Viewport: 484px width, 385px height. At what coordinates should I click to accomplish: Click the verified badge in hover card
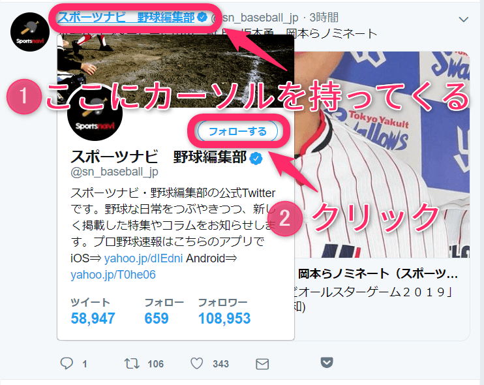pos(256,159)
